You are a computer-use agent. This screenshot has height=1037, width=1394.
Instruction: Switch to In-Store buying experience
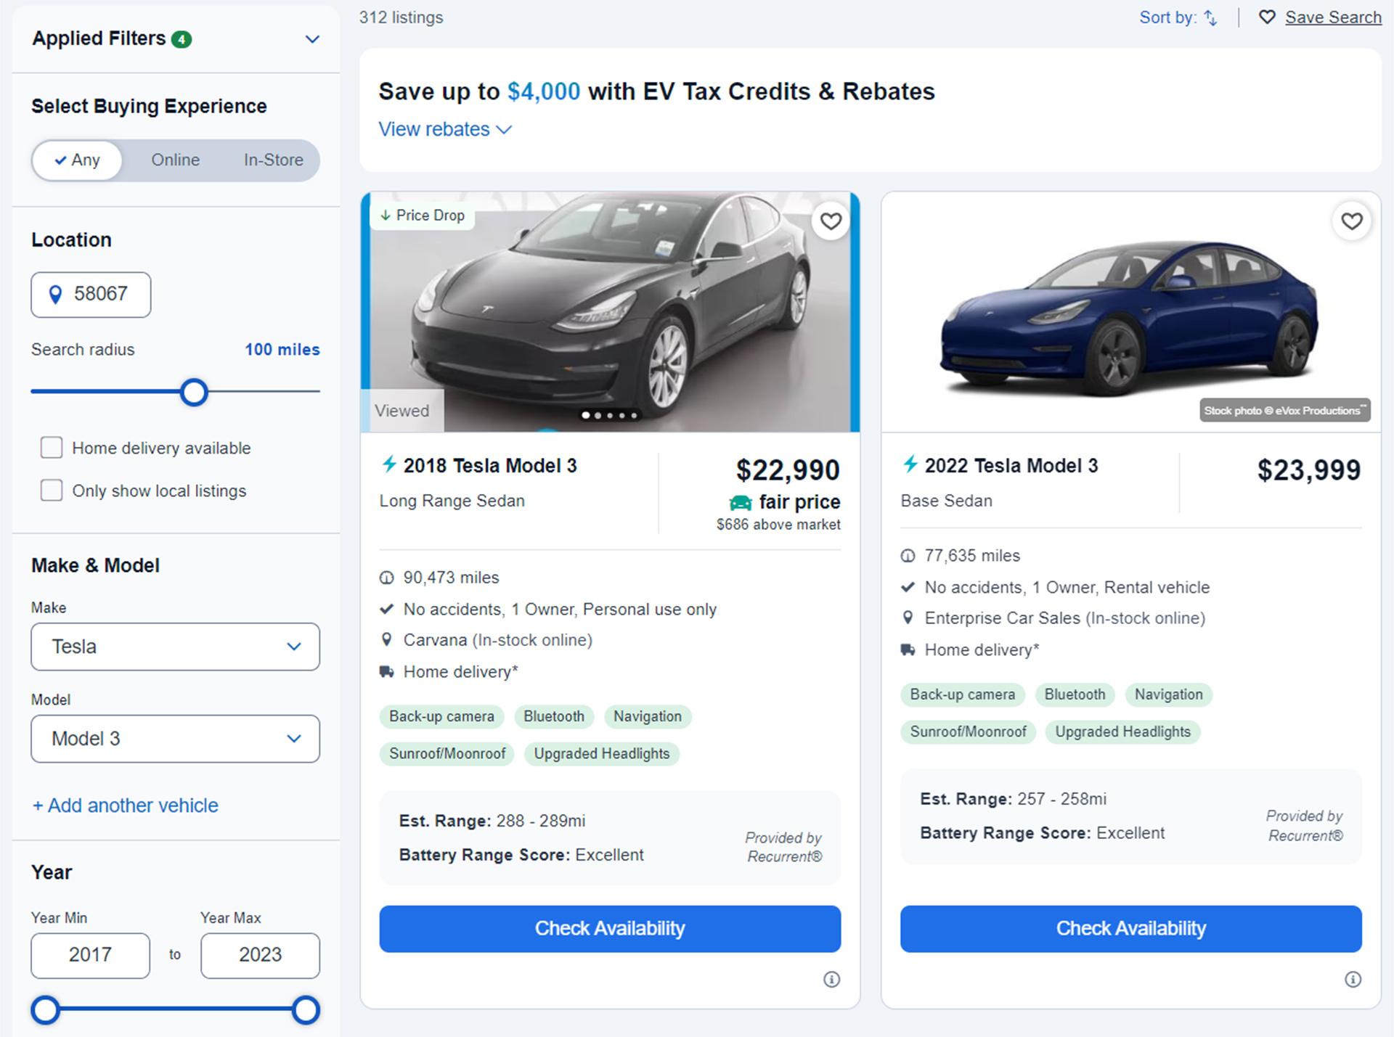coord(273,160)
